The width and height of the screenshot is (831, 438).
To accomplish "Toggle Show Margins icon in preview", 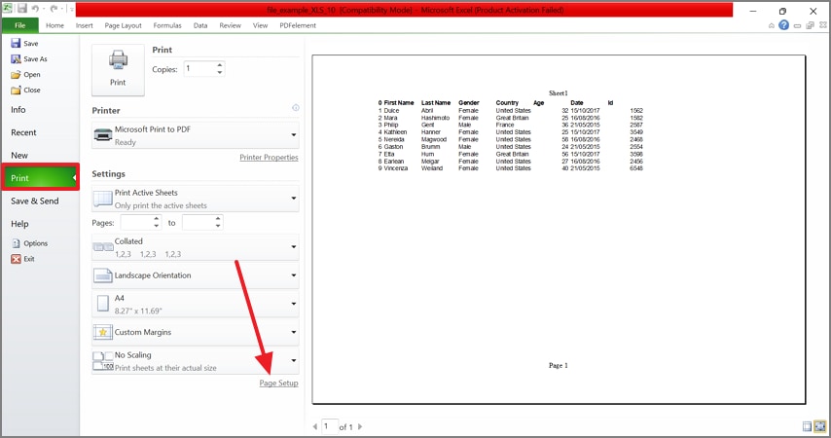I will click(x=807, y=425).
